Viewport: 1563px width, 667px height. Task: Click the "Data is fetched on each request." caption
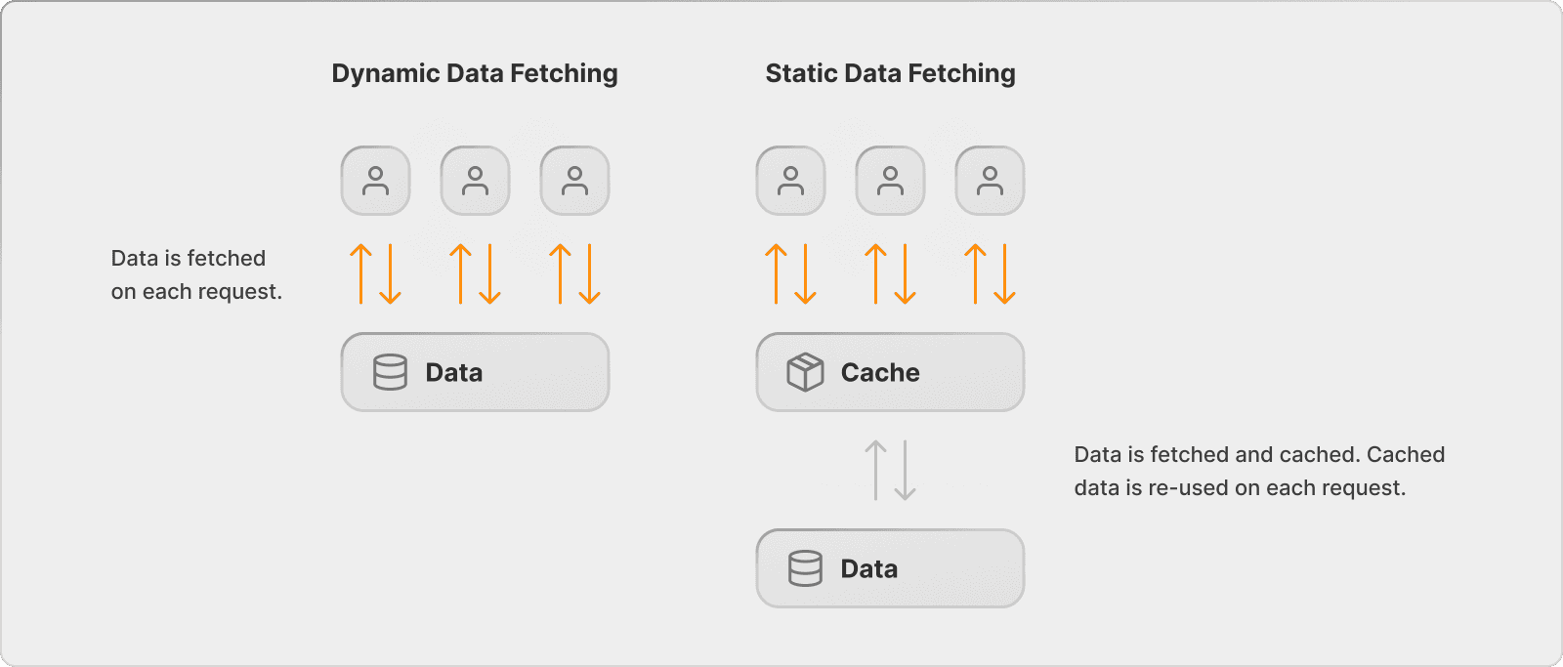pos(196,274)
